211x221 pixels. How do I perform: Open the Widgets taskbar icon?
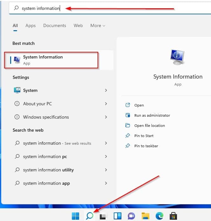[x=117, y=216]
